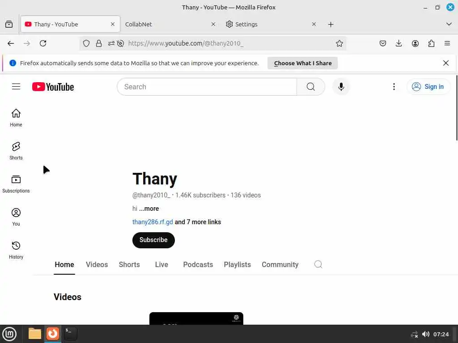The height and width of the screenshot is (343, 458).
Task: Show site security padlock info
Action: pyautogui.click(x=99, y=43)
